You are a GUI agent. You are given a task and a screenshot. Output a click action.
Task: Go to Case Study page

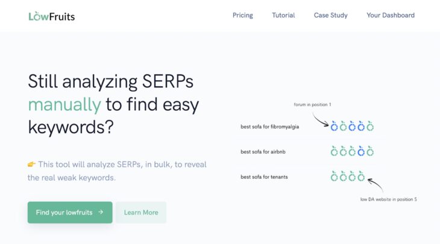pos(330,15)
